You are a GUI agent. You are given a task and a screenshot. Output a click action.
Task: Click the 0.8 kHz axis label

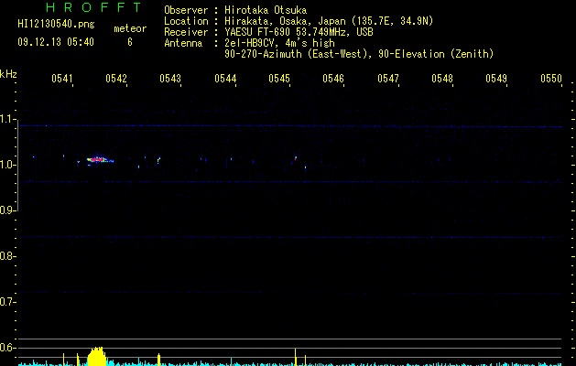coord(7,256)
